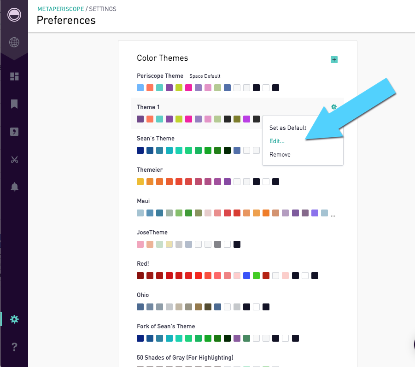Open the scissors snippets icon

[14, 159]
